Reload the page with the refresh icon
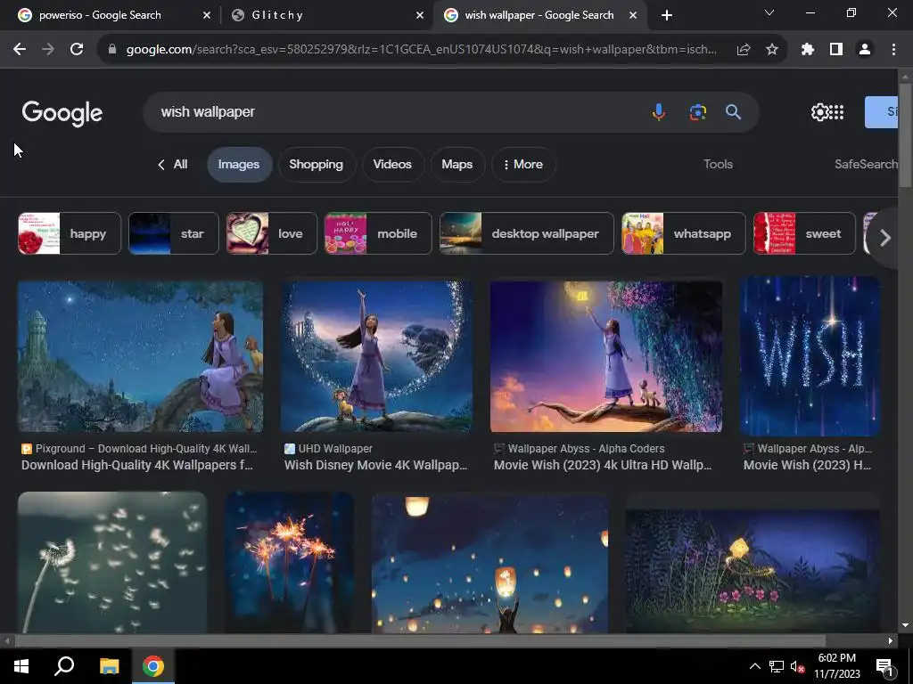913x684 pixels. tap(77, 50)
